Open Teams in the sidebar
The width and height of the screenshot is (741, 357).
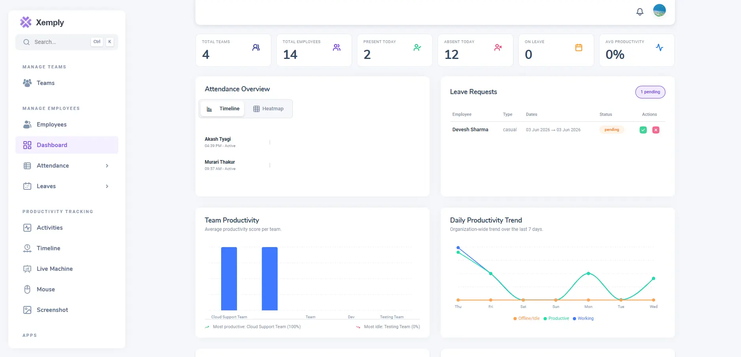[x=67, y=83]
